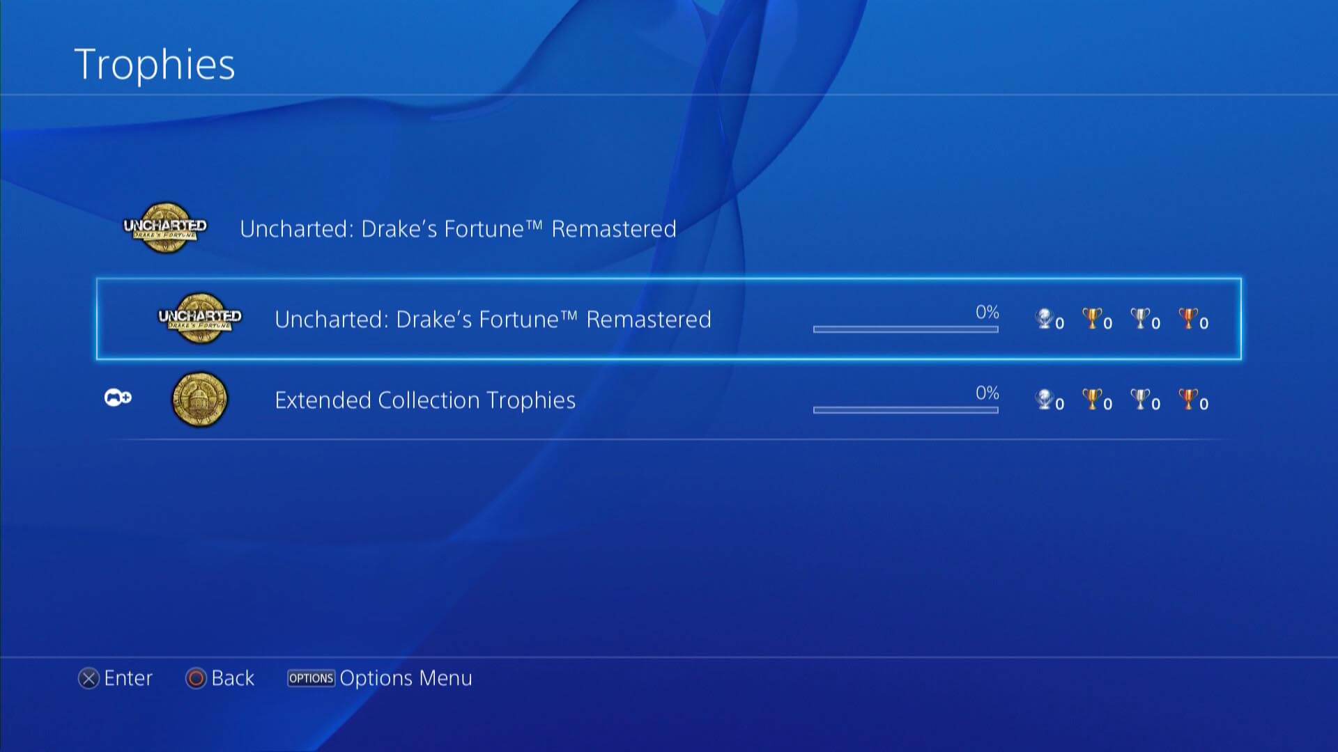View 0% progress bar for main game

coord(905,329)
